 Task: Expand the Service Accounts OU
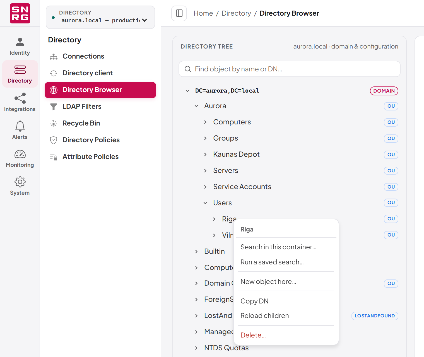pos(205,187)
